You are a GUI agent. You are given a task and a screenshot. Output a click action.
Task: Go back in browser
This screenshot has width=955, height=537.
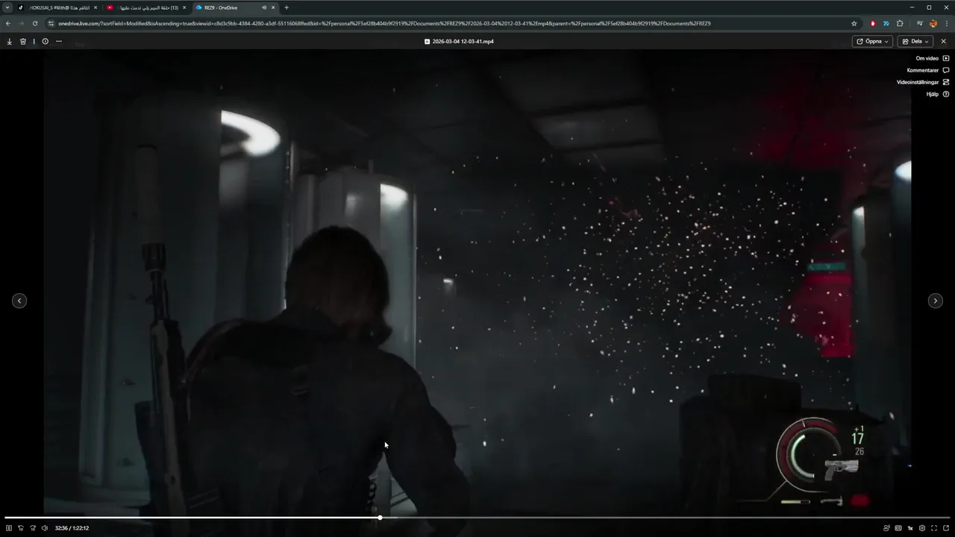pyautogui.click(x=8, y=23)
